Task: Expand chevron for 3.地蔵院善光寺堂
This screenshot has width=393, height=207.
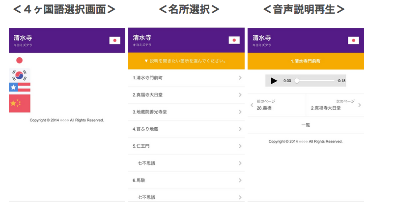Action: click(240, 112)
